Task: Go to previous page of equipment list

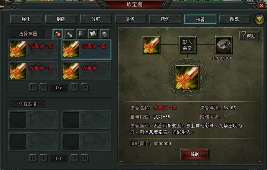Action: 43,158
